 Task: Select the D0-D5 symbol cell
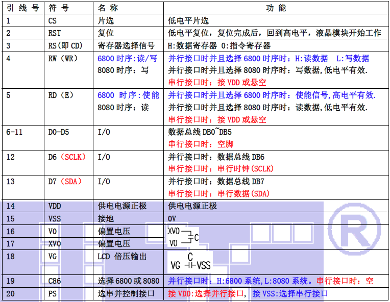tap(59, 132)
